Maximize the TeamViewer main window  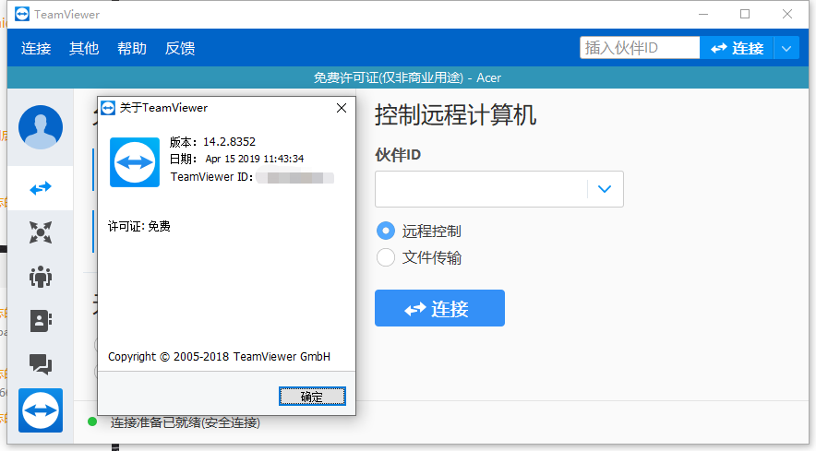[745, 14]
